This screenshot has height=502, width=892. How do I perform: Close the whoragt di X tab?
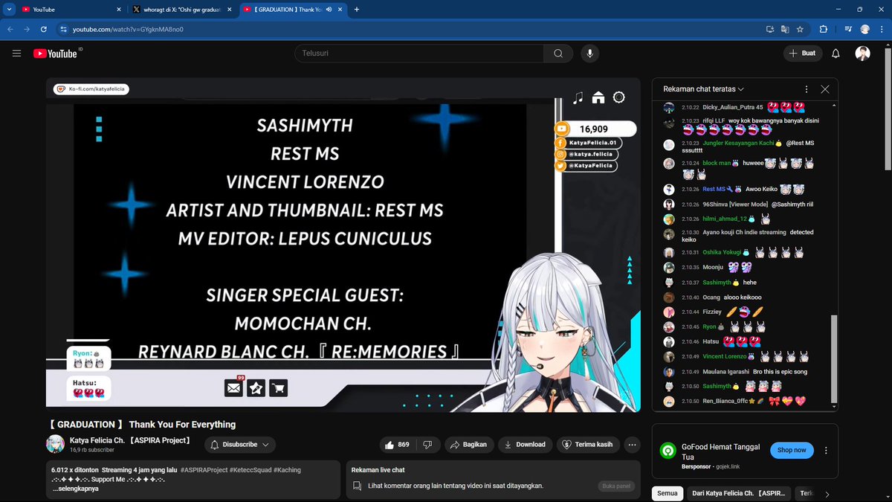230,9
